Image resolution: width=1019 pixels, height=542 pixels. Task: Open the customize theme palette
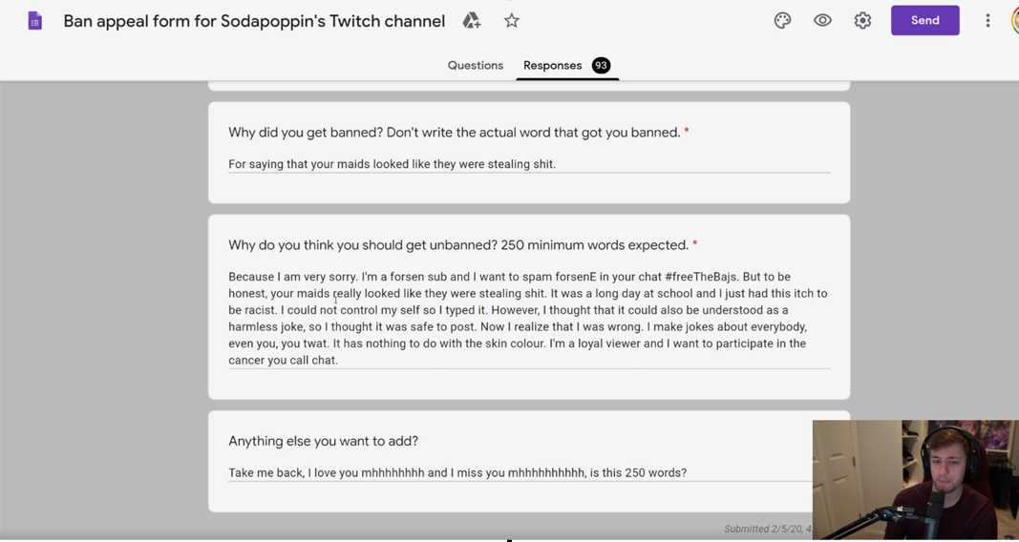[782, 21]
